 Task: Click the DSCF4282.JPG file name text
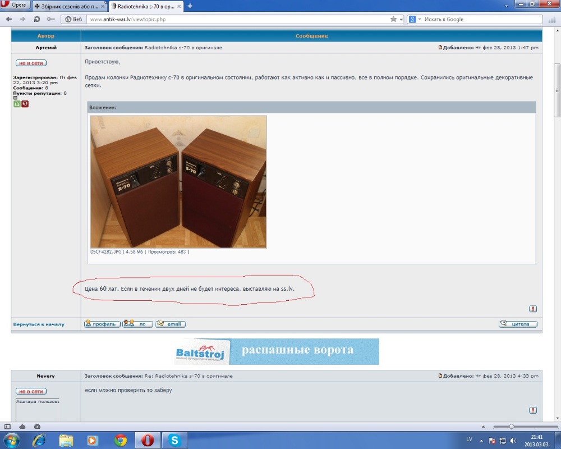[106, 252]
